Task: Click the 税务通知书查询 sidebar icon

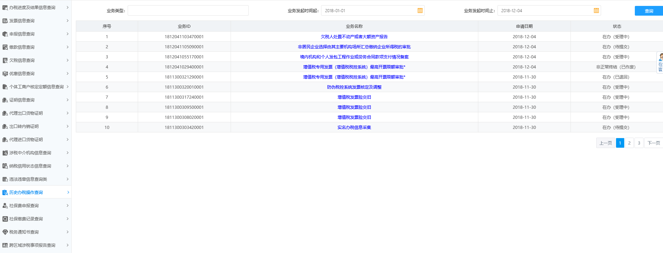Action: click(5, 232)
